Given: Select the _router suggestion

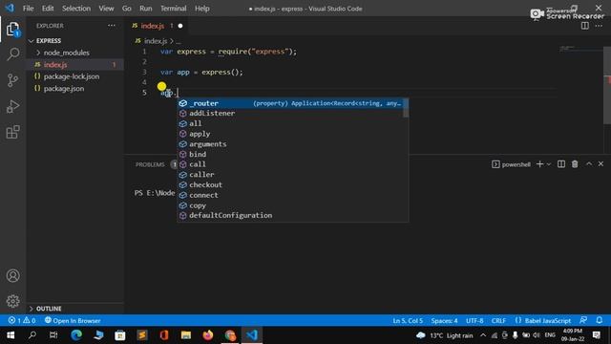Looking at the screenshot, I should pos(290,103).
